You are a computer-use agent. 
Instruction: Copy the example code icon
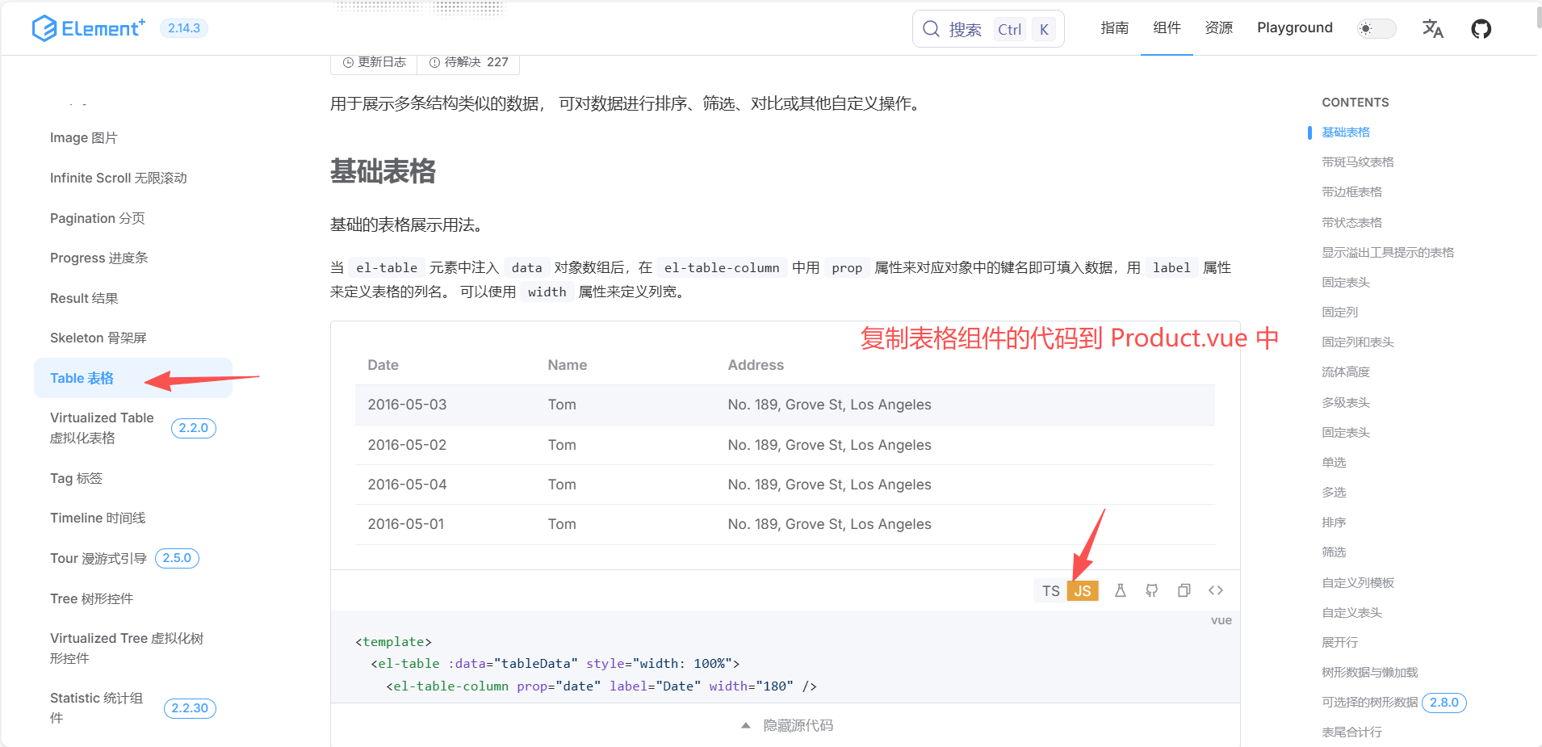point(1184,590)
